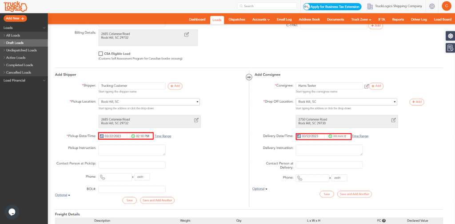Open the chat support bubble icon
This screenshot has height=224, width=455.
tap(12, 212)
